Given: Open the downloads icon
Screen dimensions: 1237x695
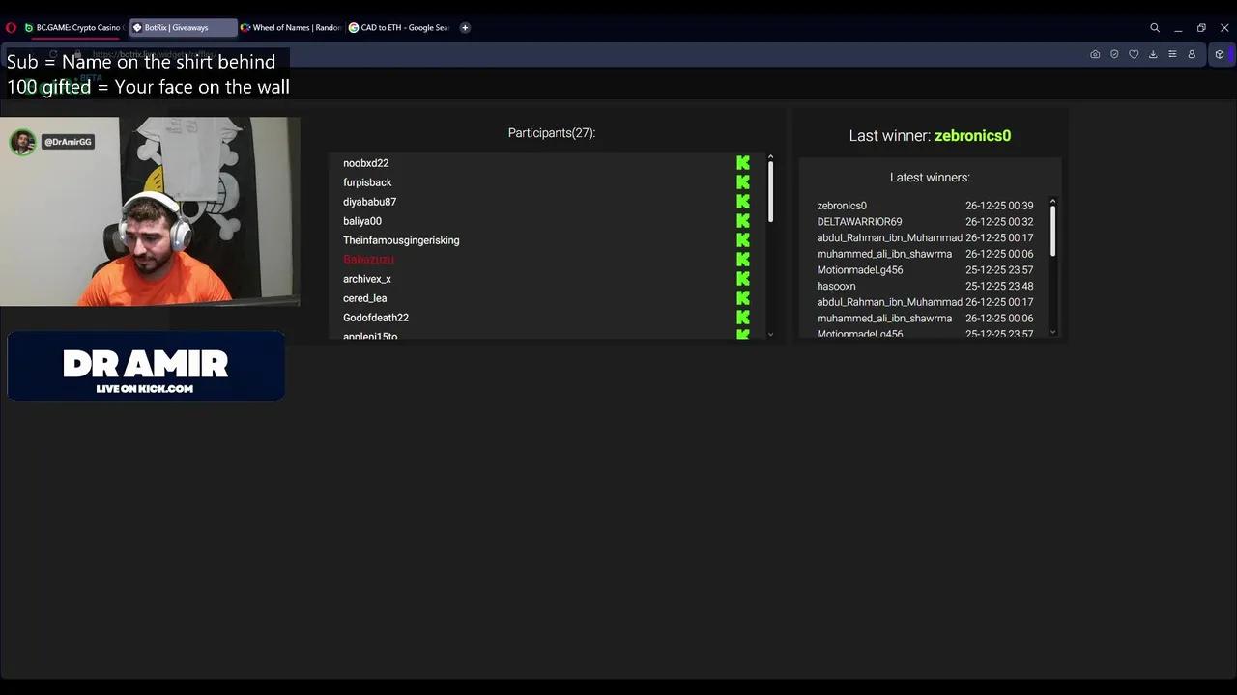Looking at the screenshot, I should (x=1153, y=54).
